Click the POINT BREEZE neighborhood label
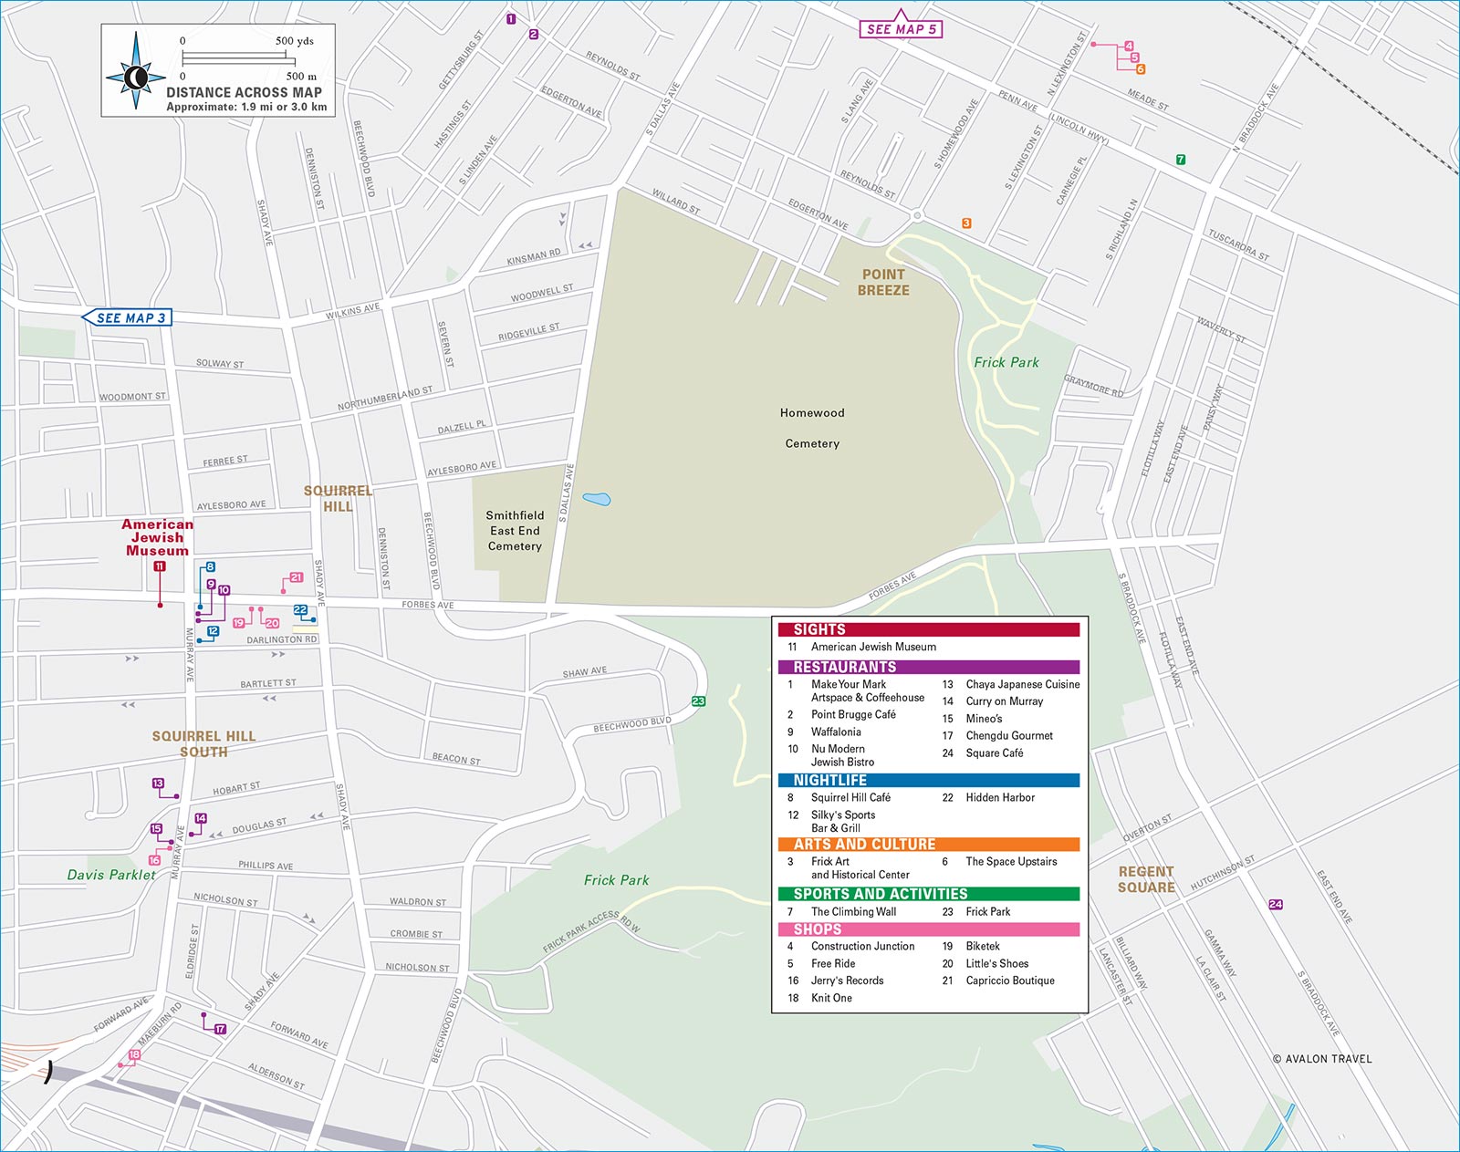Image resolution: width=1460 pixels, height=1152 pixels. pos(883,282)
